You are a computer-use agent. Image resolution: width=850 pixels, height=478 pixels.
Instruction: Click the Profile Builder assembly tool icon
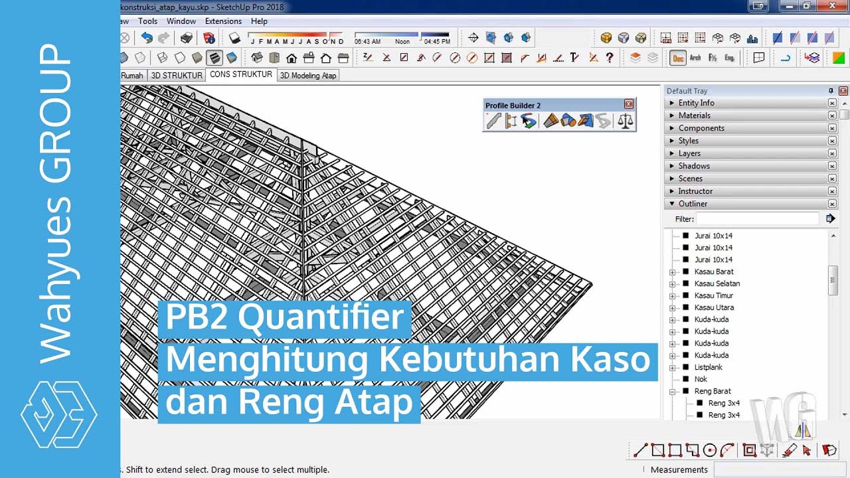(x=511, y=121)
